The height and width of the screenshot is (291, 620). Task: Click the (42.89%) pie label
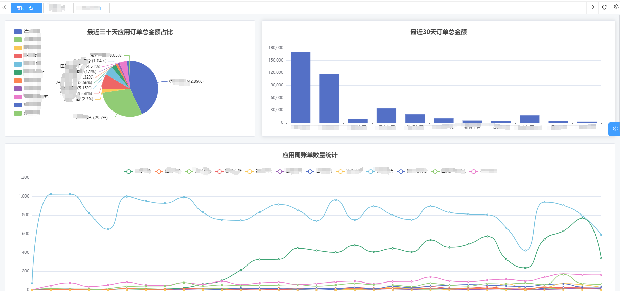[195, 81]
